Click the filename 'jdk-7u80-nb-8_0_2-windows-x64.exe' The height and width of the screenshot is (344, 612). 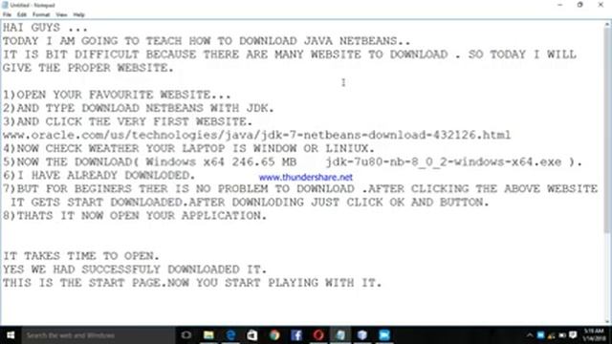coord(444,161)
